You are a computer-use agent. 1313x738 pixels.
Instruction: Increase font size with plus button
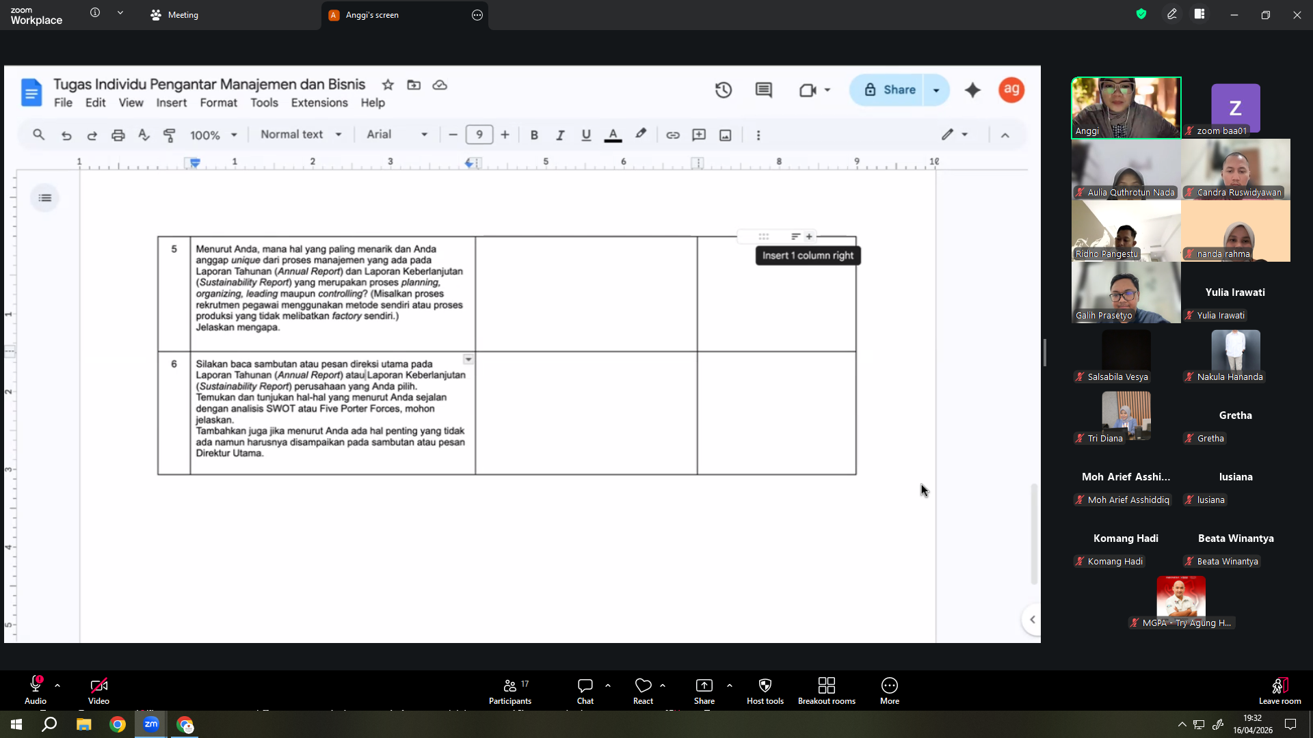(505, 135)
